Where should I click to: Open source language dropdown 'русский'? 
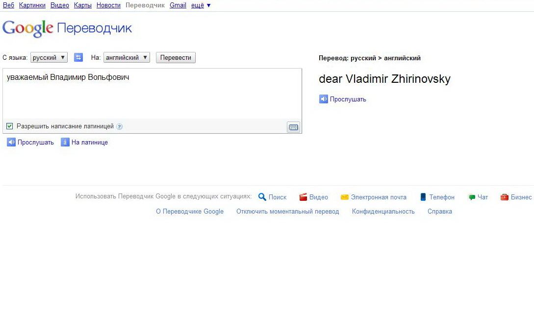49,57
